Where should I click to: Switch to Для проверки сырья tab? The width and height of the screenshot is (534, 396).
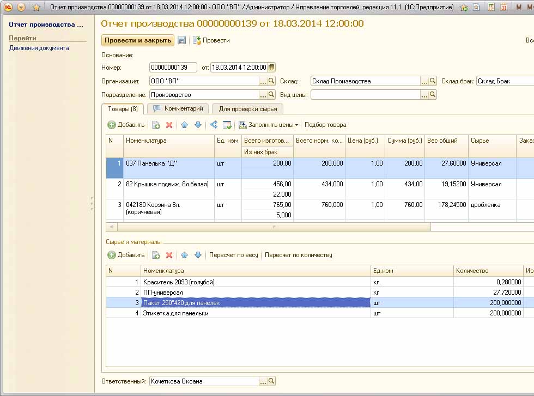247,109
